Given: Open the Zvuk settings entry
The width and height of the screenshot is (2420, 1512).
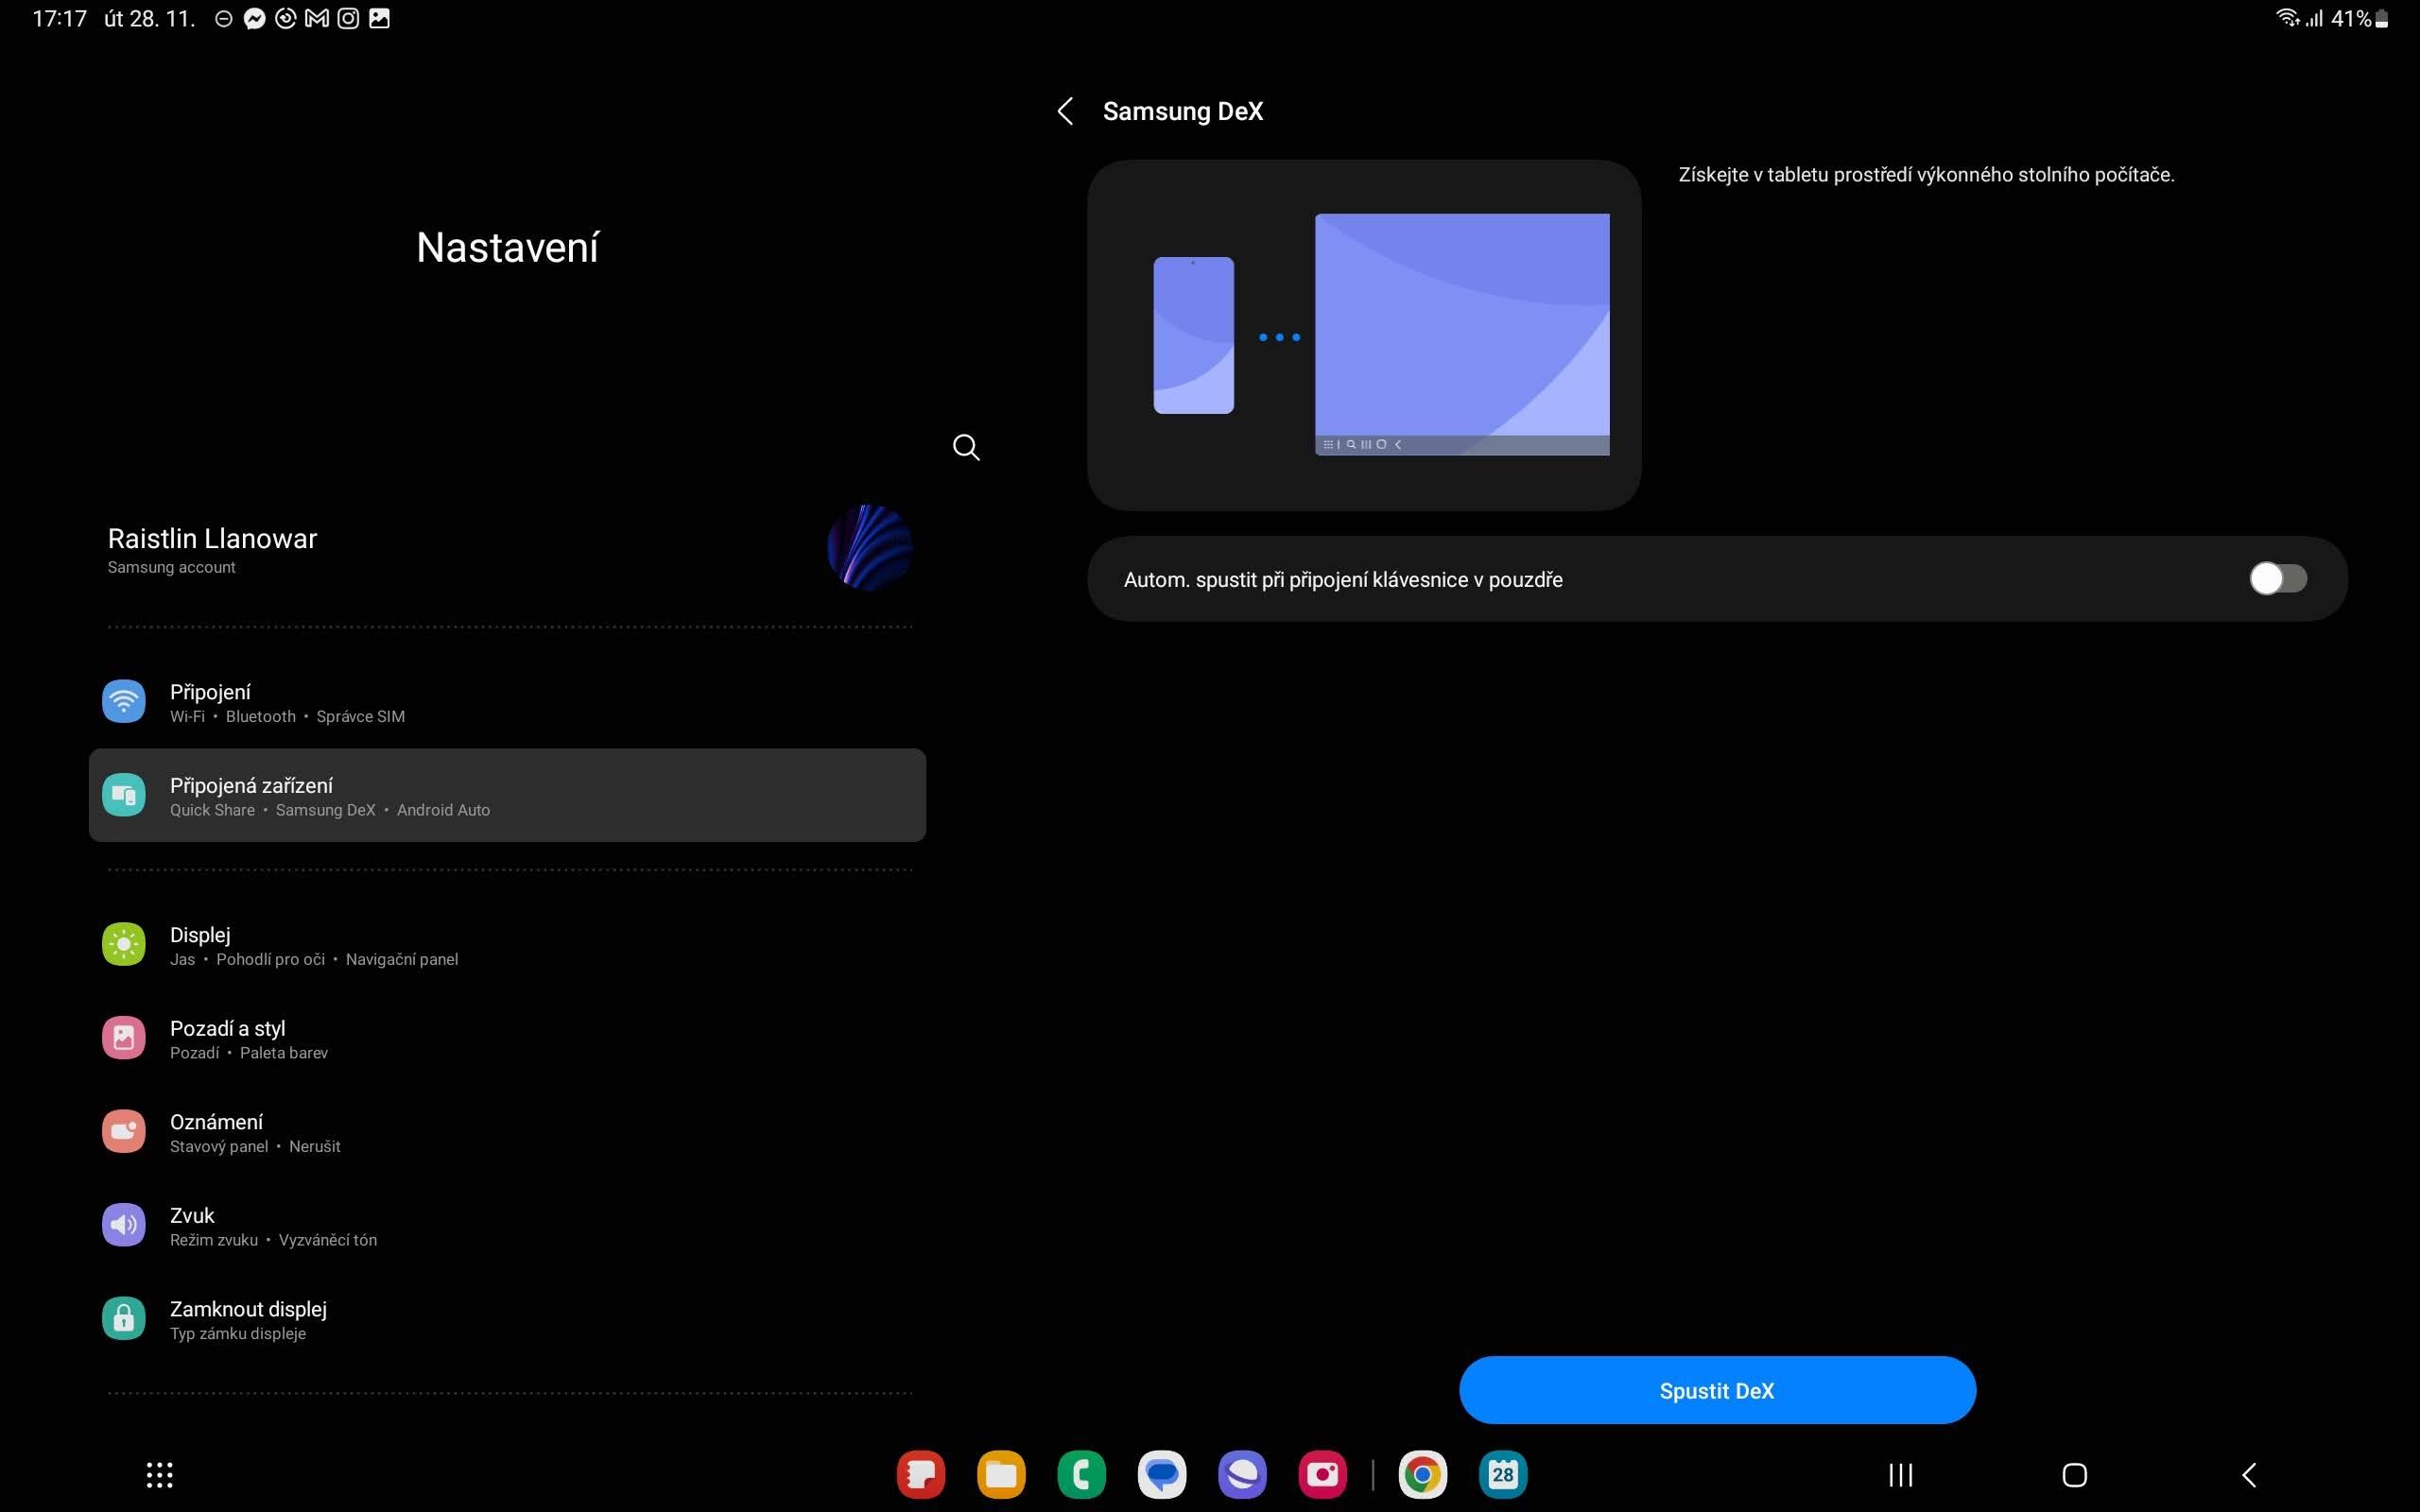Looking at the screenshot, I should pyautogui.click(x=507, y=1226).
